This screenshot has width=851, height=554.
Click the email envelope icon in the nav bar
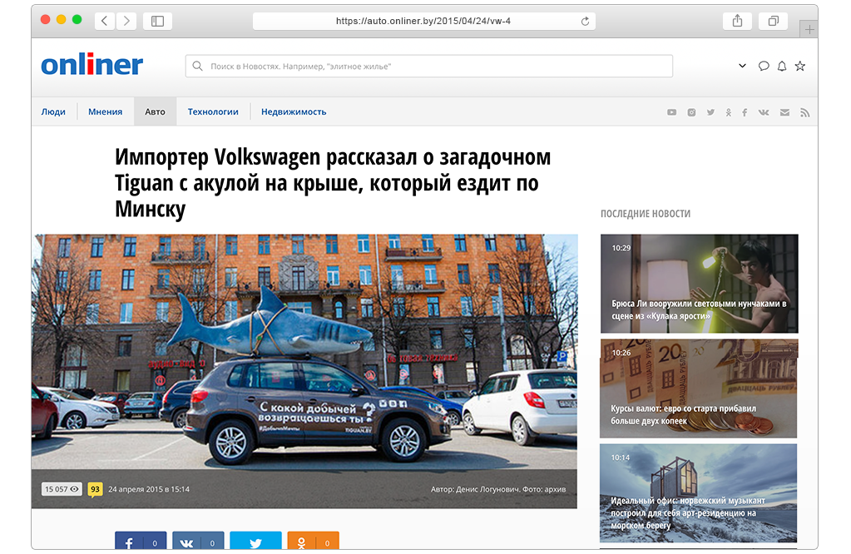[x=784, y=112]
